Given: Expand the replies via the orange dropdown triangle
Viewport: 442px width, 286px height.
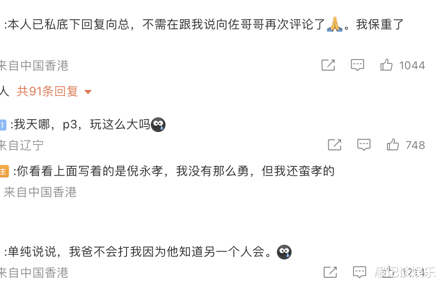Looking at the screenshot, I should click(x=88, y=91).
